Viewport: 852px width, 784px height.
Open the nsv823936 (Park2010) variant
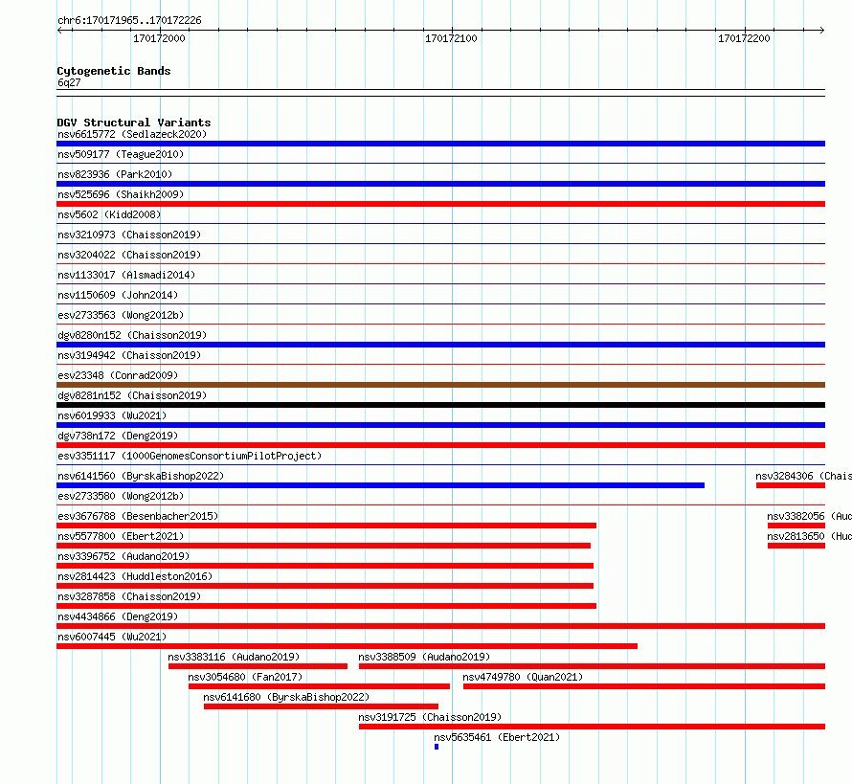click(115, 174)
